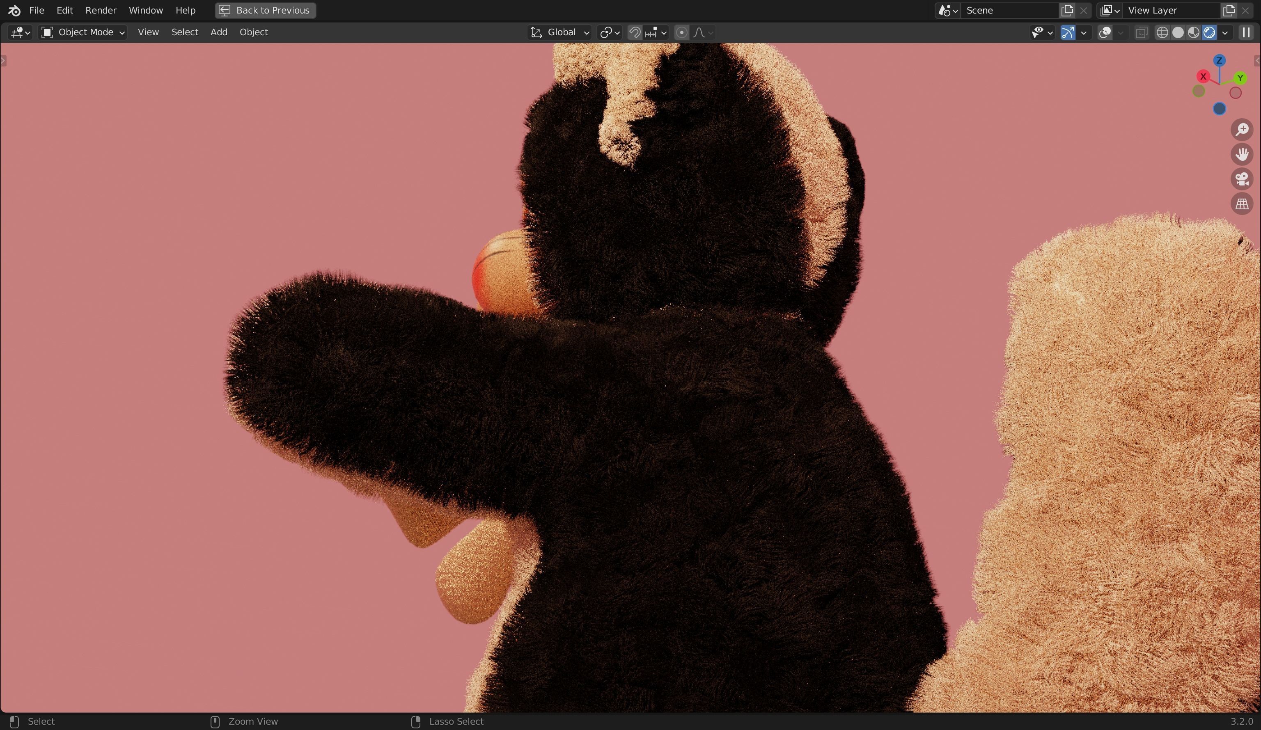The width and height of the screenshot is (1261, 730).
Task: Click the new scene copy button
Action: (x=1067, y=10)
